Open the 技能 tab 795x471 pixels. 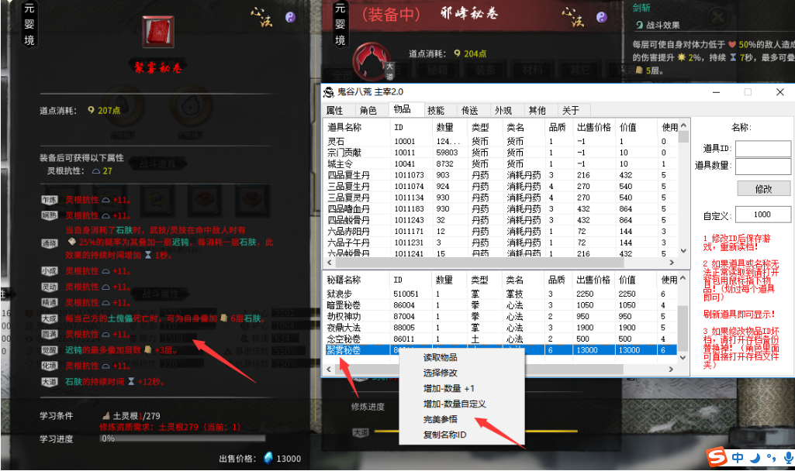tap(436, 110)
